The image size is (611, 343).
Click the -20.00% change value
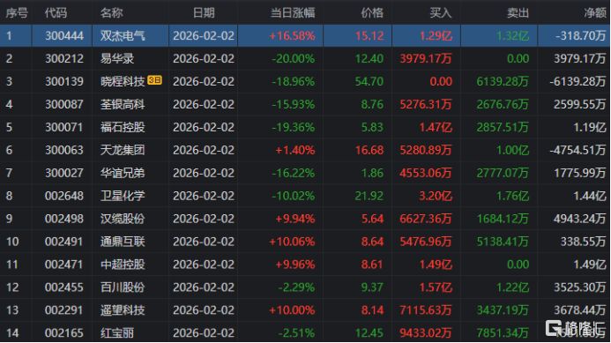coord(293,58)
